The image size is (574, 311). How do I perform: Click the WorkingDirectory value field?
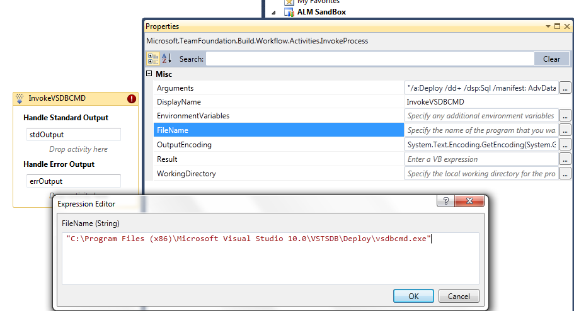coord(482,173)
